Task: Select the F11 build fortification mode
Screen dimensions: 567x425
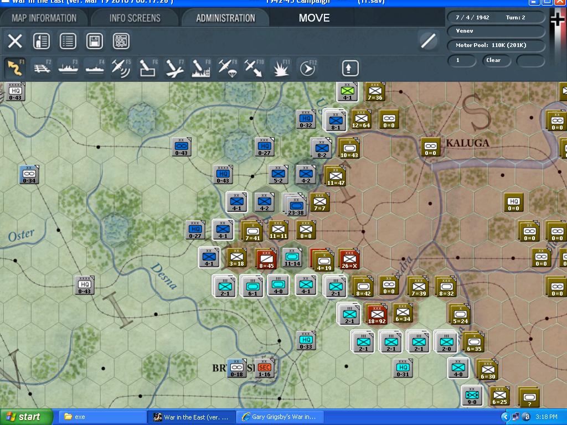Action: coord(281,68)
